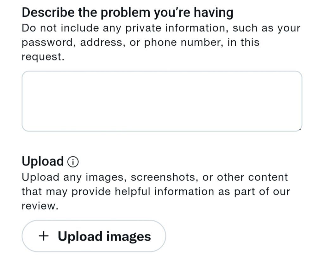Open the info icon beside Upload heading
This screenshot has height=257, width=324.
coord(73,162)
